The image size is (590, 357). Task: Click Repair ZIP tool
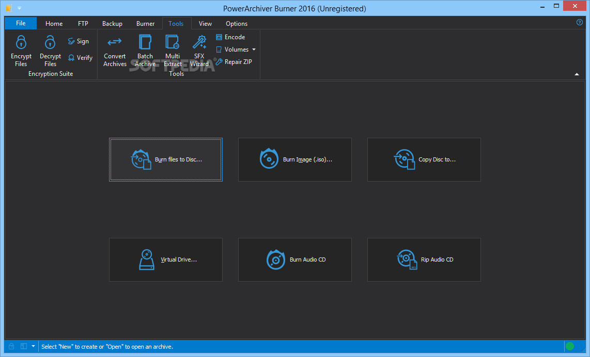234,62
